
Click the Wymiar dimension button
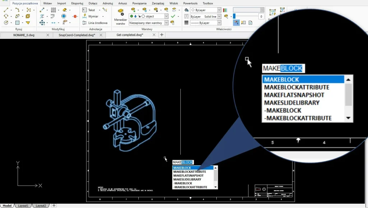[91, 17]
